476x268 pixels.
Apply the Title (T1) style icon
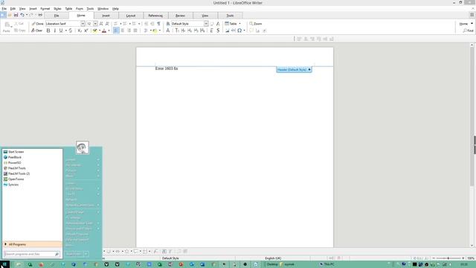pyautogui.click(x=177, y=31)
